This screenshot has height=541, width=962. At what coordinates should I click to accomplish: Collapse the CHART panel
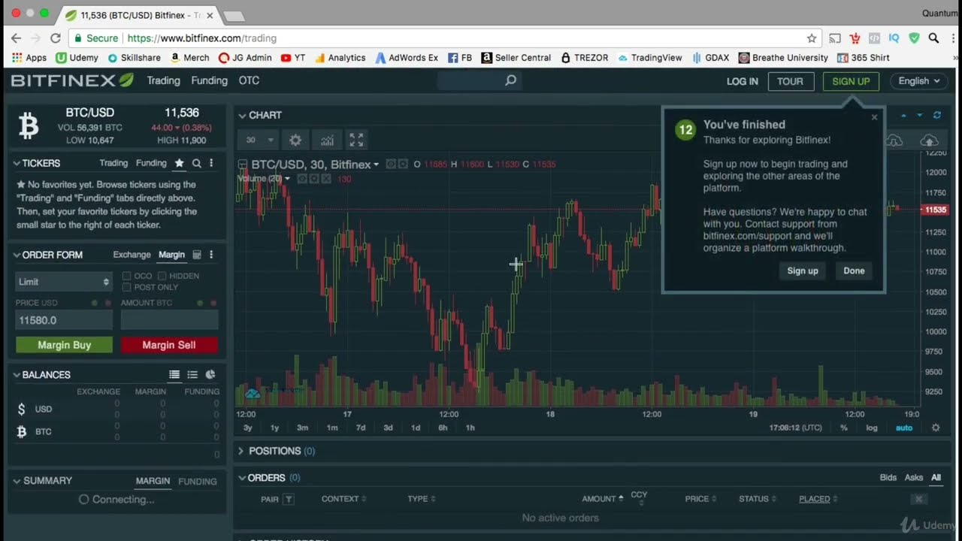tap(242, 116)
